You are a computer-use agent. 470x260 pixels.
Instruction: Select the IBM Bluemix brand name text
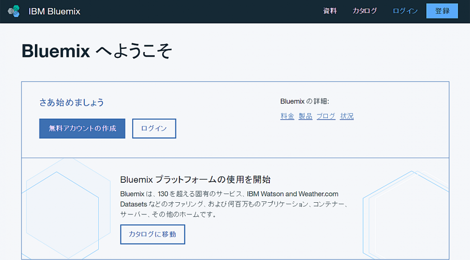click(x=54, y=11)
